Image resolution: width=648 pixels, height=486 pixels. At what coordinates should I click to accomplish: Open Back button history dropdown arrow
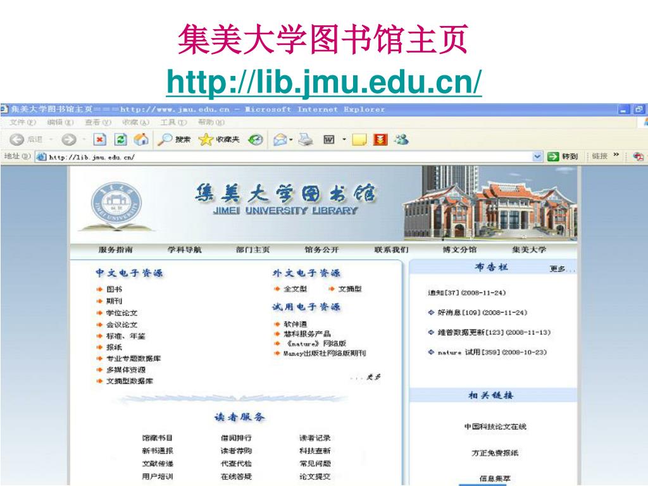click(51, 140)
